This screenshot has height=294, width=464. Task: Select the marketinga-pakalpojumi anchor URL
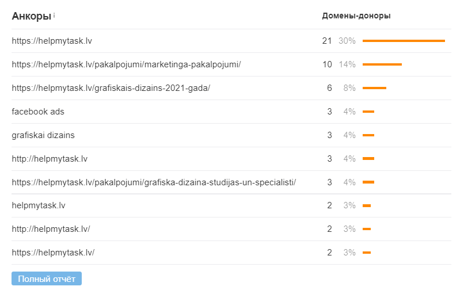coord(126,64)
